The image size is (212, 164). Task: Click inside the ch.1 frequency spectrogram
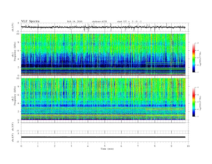tap(103, 55)
